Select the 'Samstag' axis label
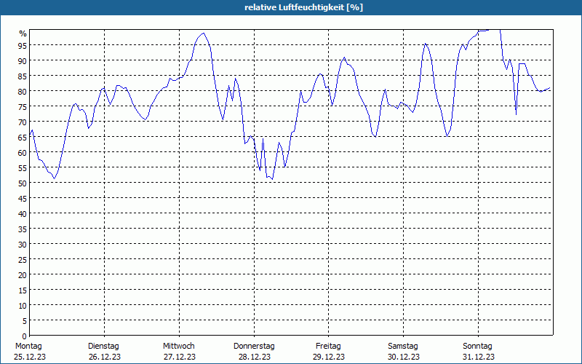 click(403, 347)
